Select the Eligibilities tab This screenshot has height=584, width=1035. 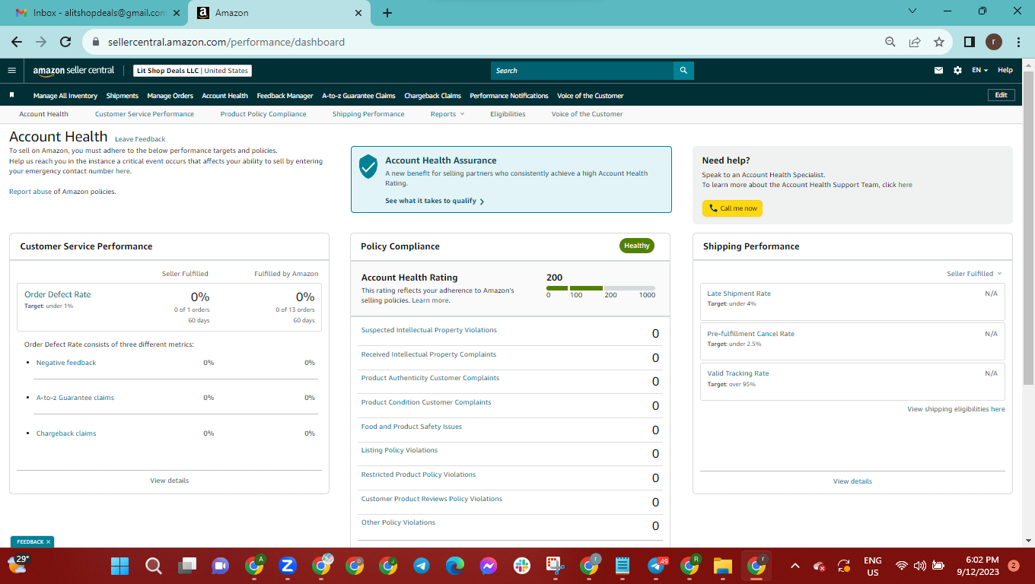pyautogui.click(x=508, y=114)
